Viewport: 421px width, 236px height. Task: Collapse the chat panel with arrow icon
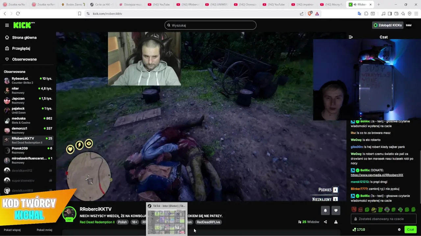pos(351,37)
